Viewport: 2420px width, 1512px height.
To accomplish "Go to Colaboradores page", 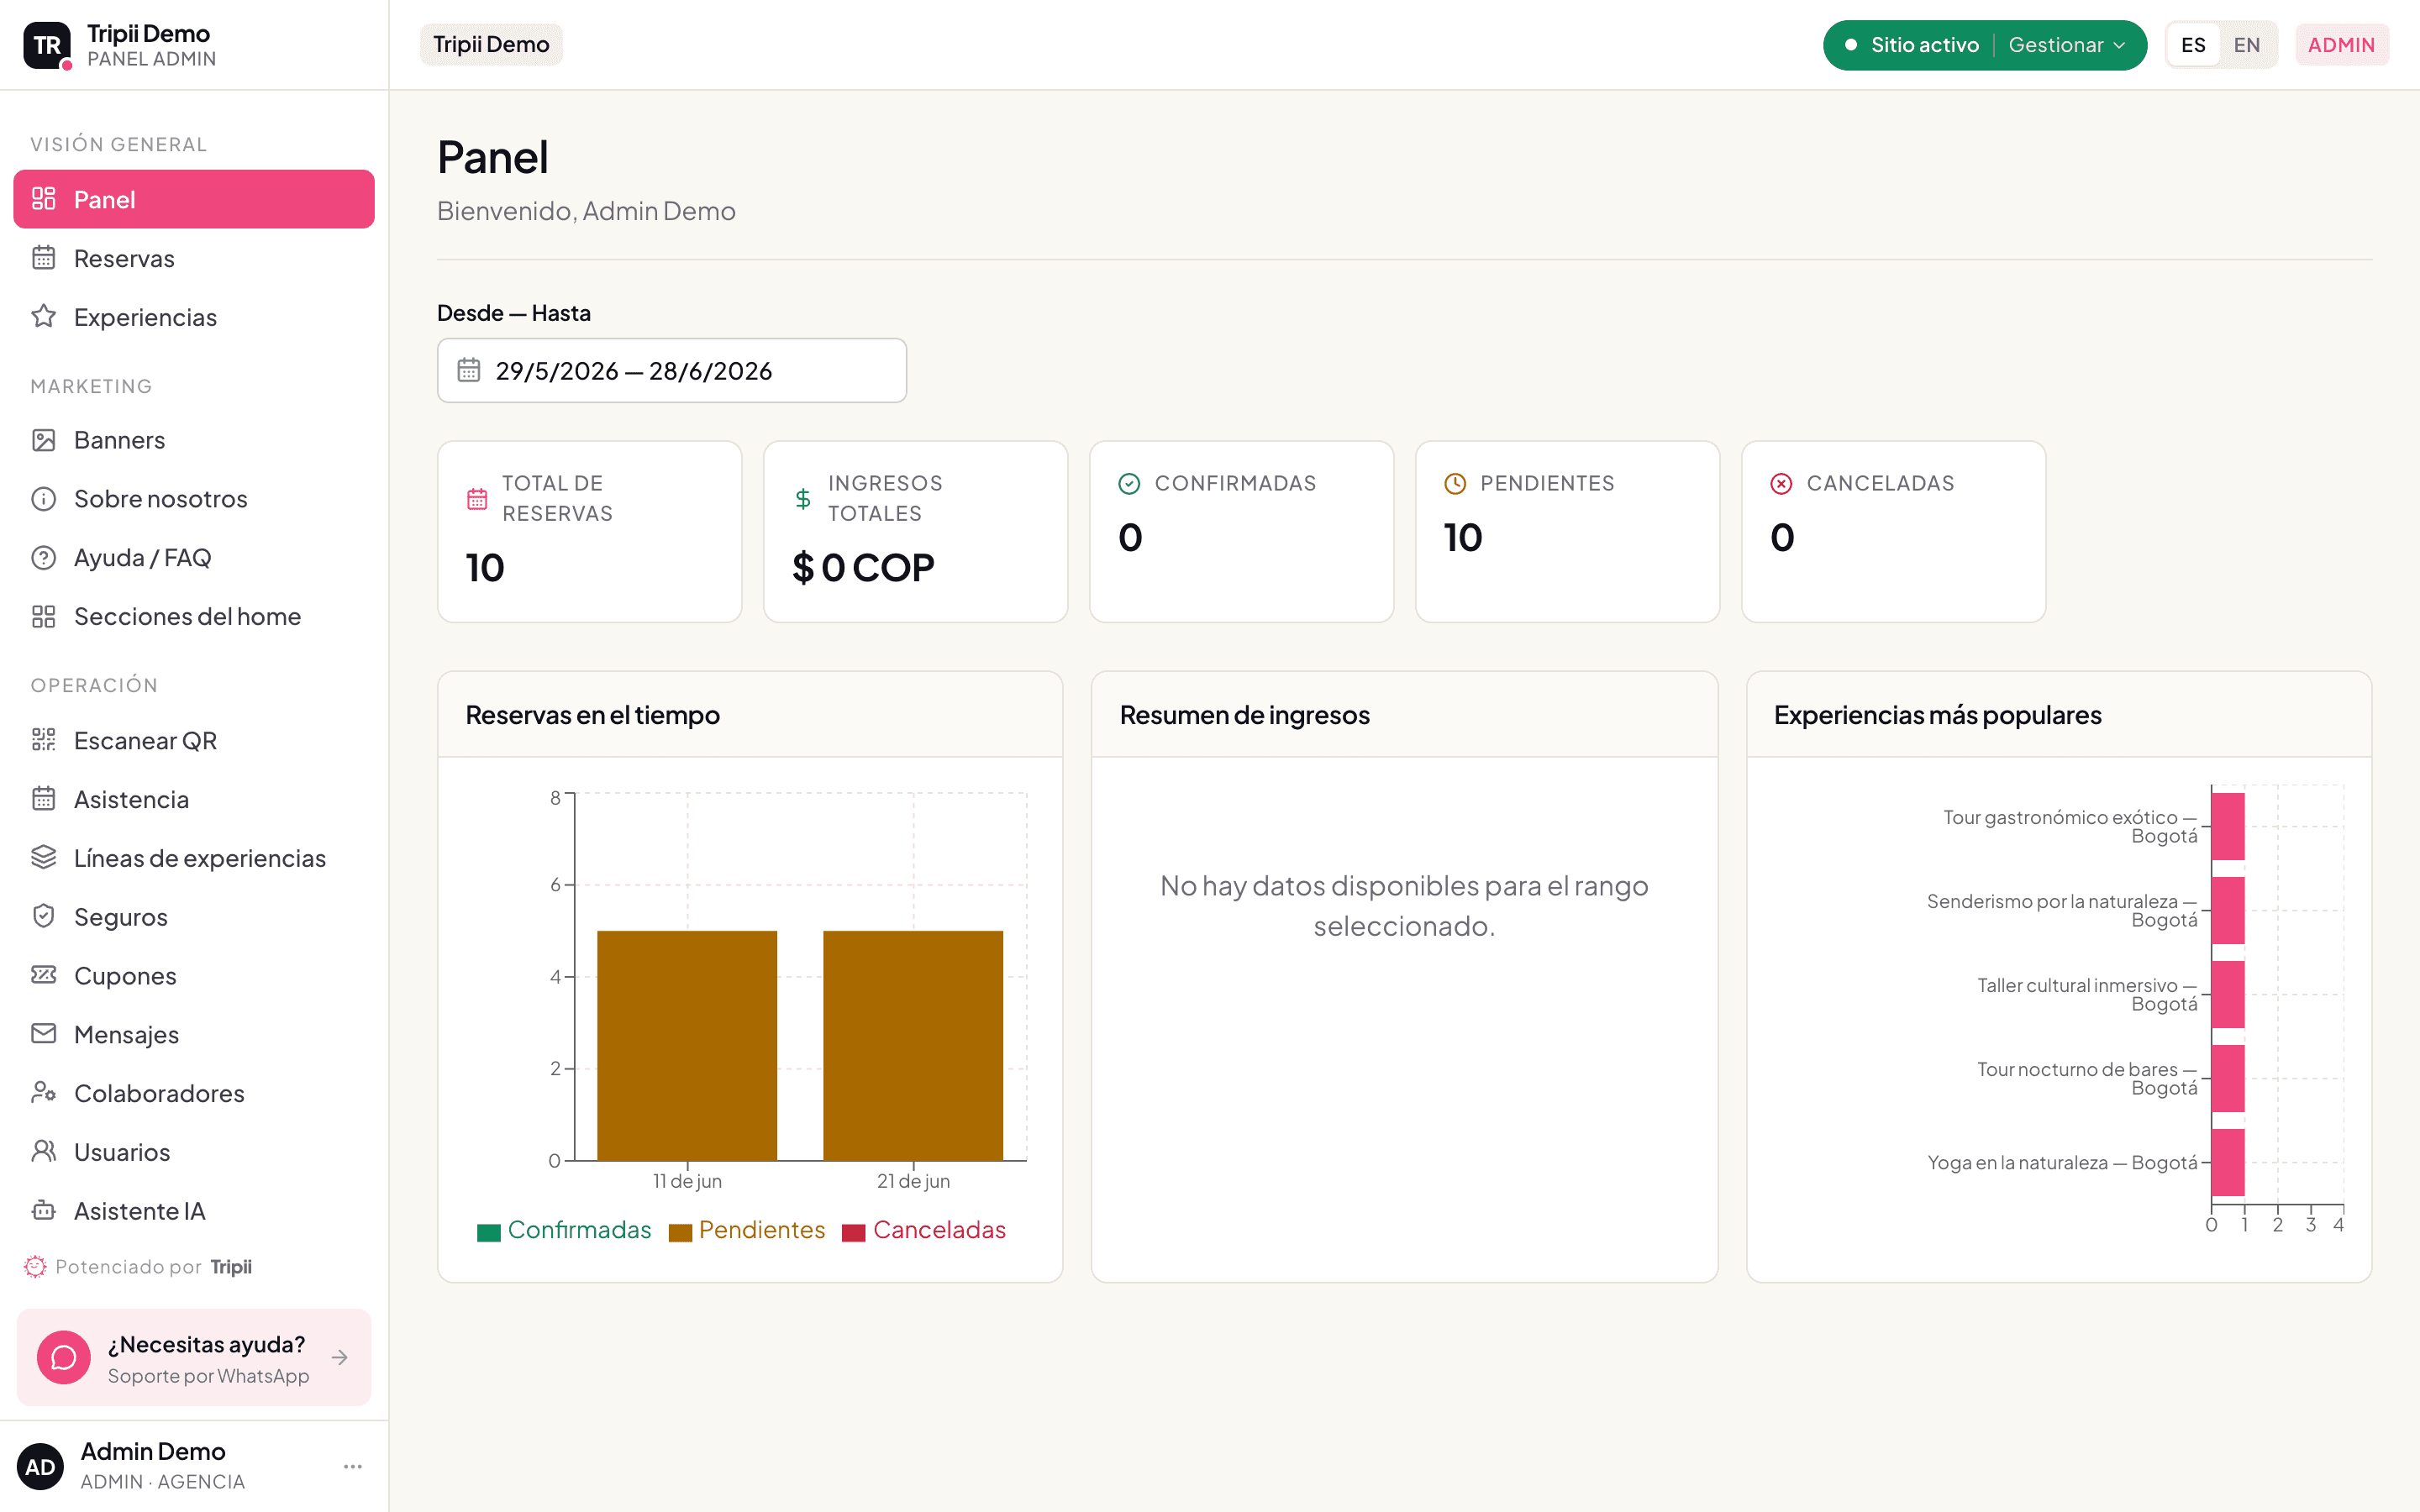I will click(x=194, y=1093).
